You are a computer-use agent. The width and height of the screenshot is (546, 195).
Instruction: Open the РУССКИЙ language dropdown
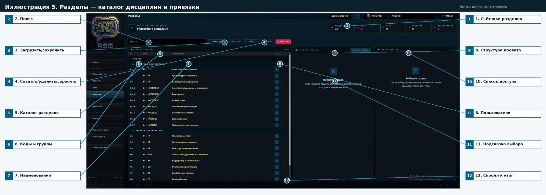[376, 16]
